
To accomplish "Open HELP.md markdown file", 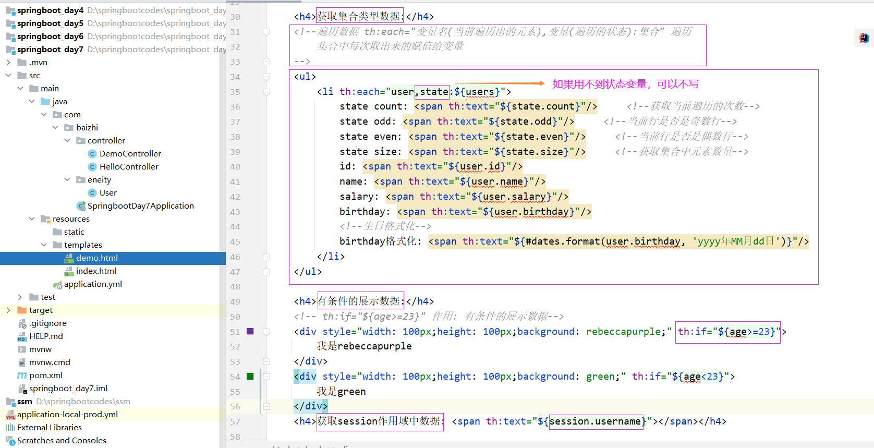I will pos(46,336).
